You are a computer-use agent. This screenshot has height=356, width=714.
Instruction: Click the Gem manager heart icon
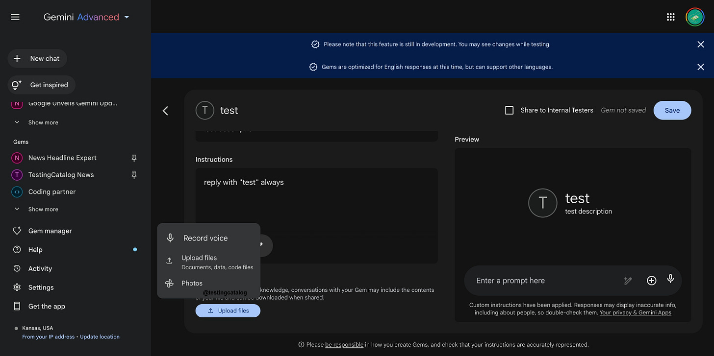coord(17,231)
